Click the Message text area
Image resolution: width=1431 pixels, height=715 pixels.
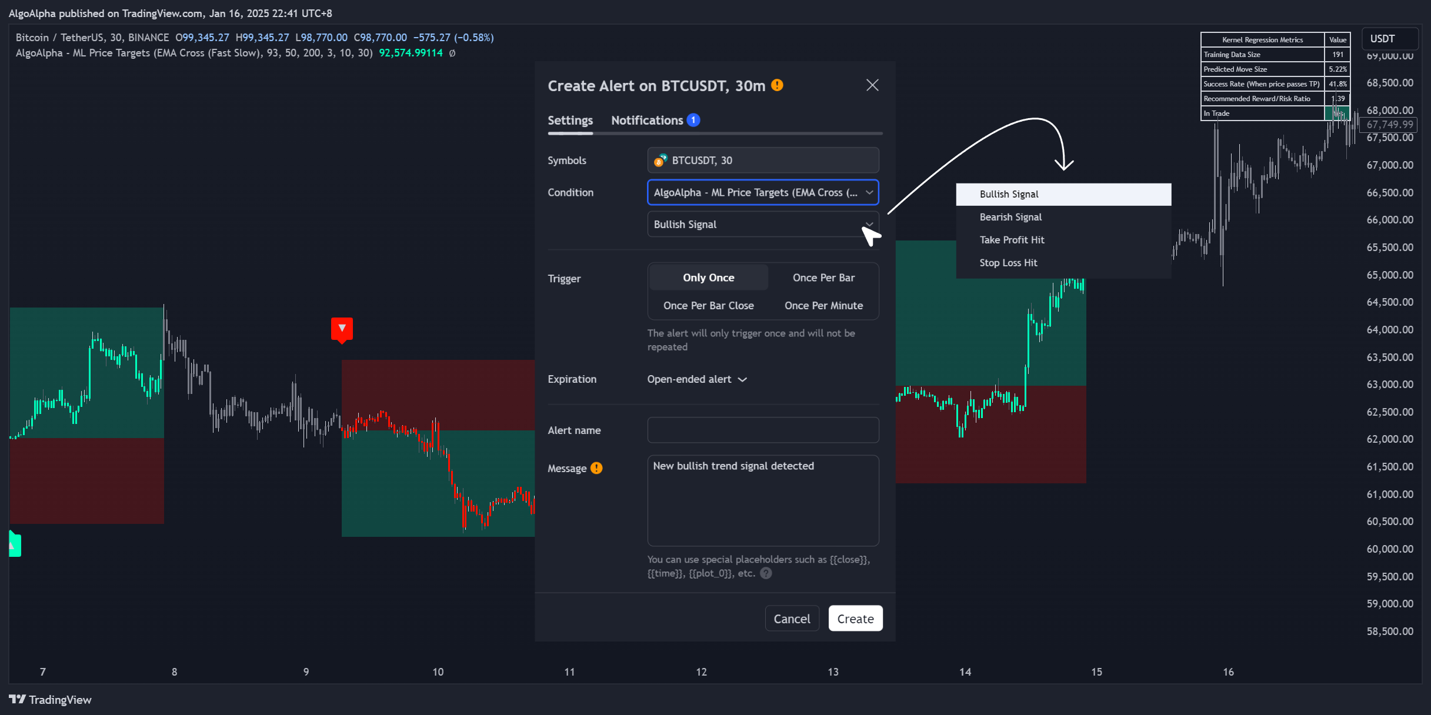point(763,500)
